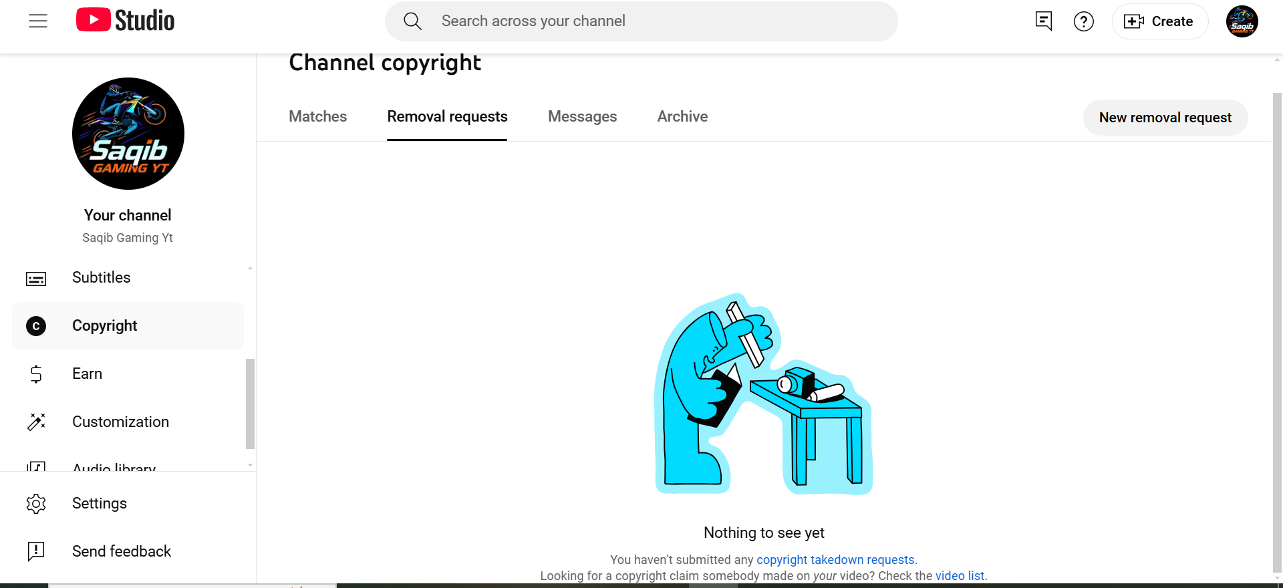Select Copyright in the sidebar

[x=128, y=326]
